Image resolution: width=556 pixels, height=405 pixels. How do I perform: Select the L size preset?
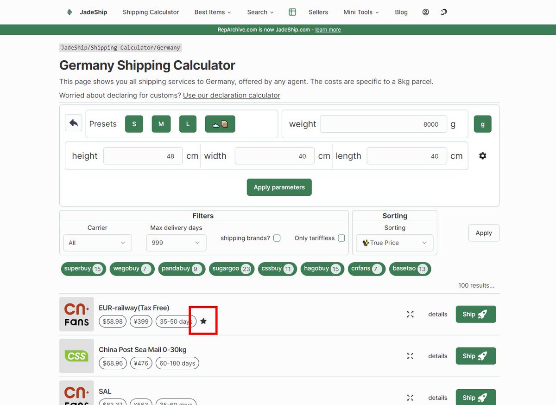188,124
